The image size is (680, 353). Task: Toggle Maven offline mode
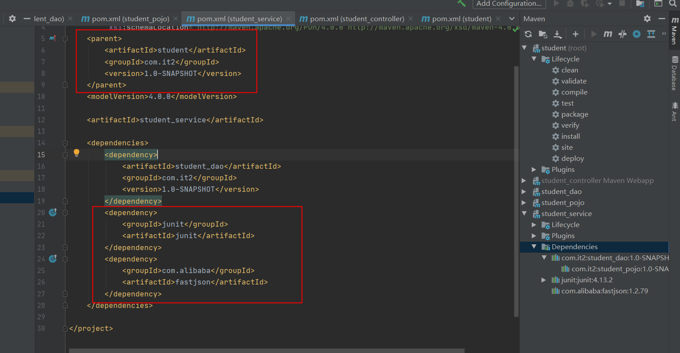622,34
